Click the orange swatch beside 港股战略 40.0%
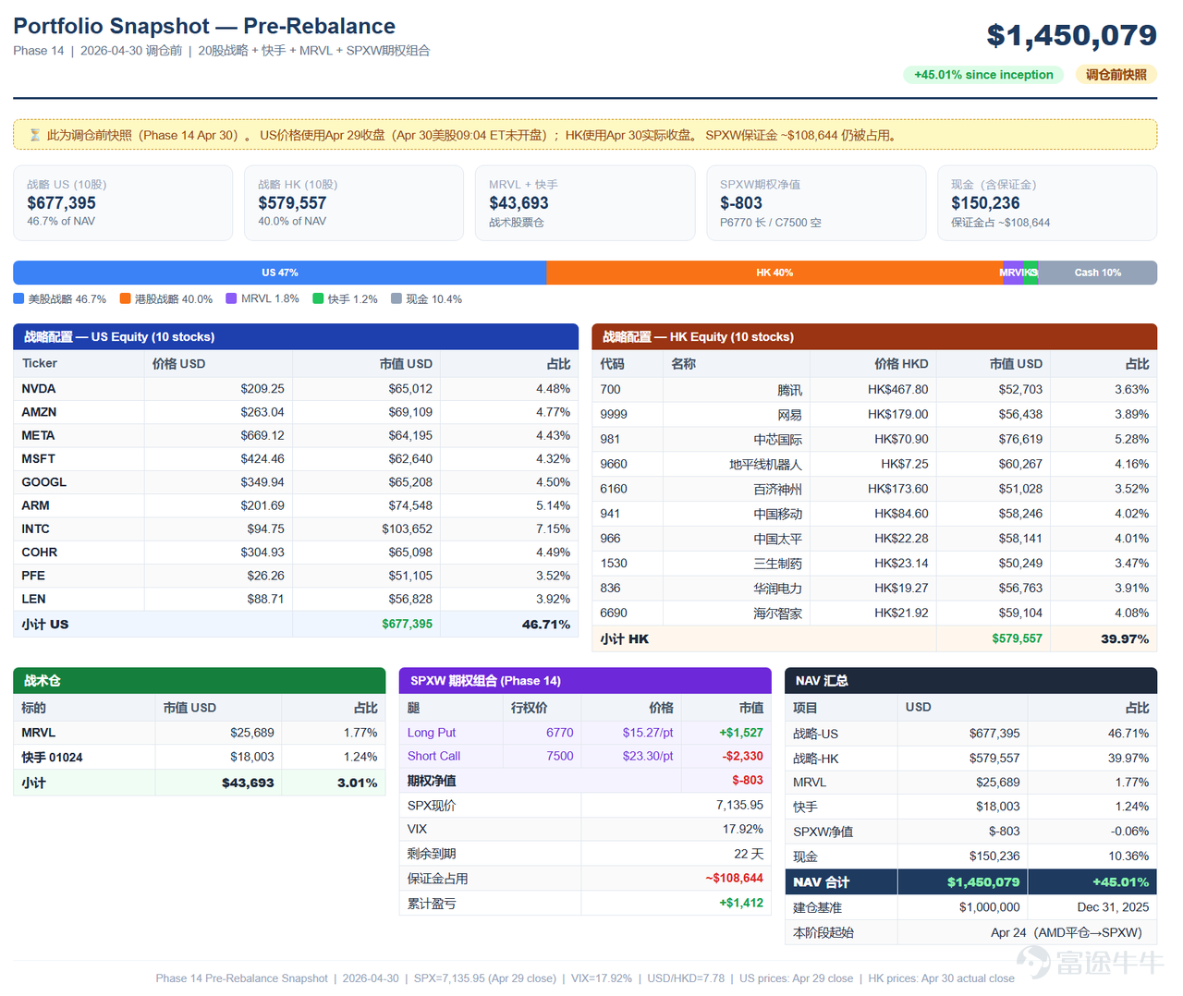 tap(125, 298)
